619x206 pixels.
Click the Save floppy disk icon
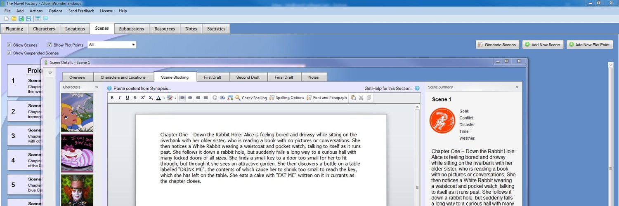pos(28,19)
